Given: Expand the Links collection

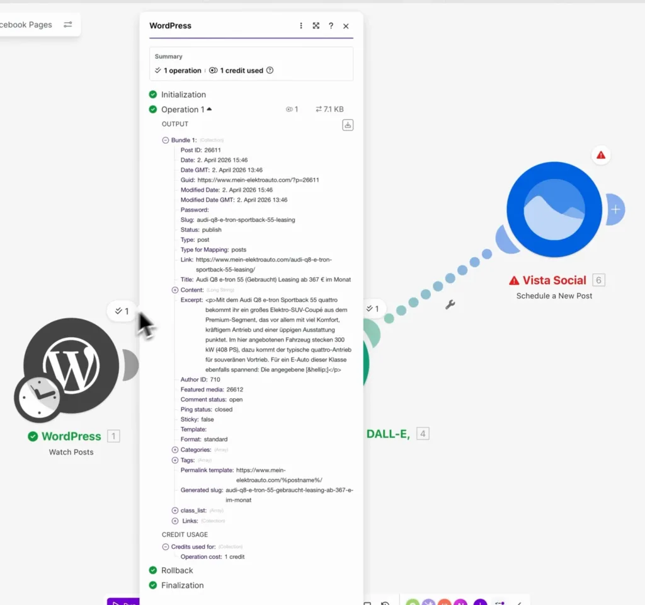Looking at the screenshot, I should click(175, 521).
